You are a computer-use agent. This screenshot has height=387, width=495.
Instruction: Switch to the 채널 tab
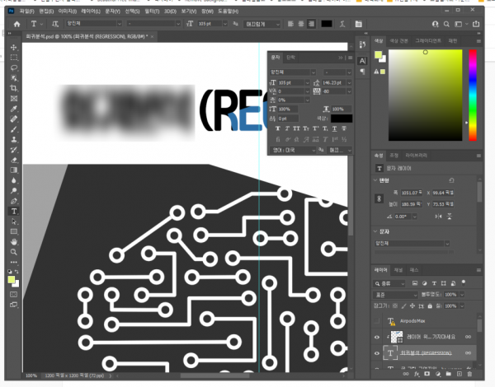398,270
